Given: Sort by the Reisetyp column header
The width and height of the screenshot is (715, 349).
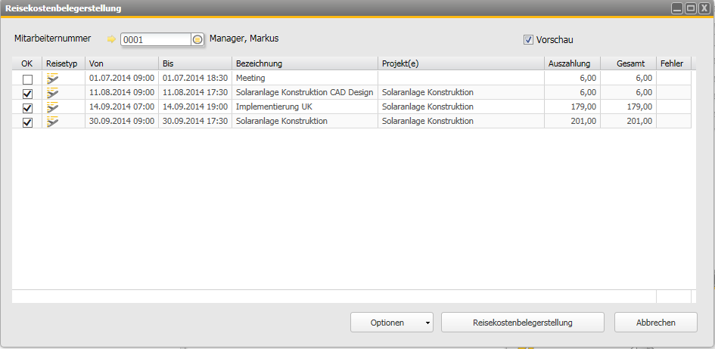Looking at the screenshot, I should (64, 63).
